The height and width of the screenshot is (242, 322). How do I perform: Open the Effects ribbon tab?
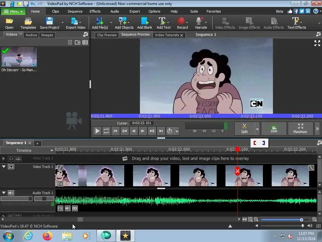95,11
